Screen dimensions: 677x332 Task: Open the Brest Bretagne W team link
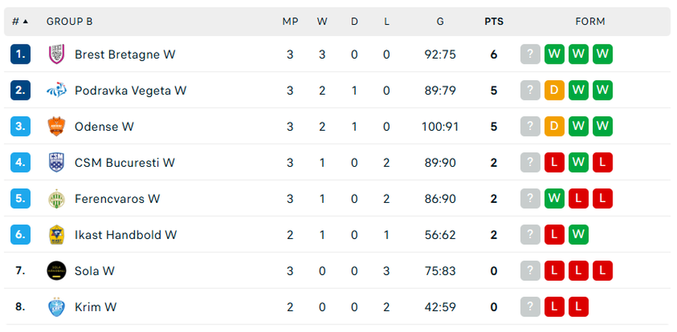click(125, 54)
